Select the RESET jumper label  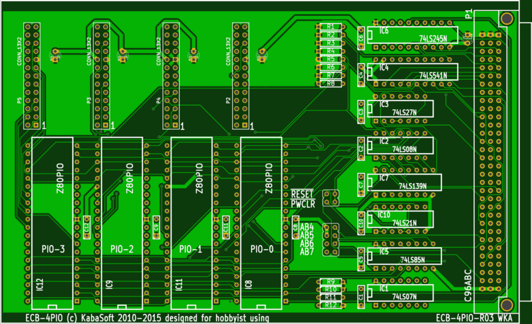pyautogui.click(x=301, y=194)
